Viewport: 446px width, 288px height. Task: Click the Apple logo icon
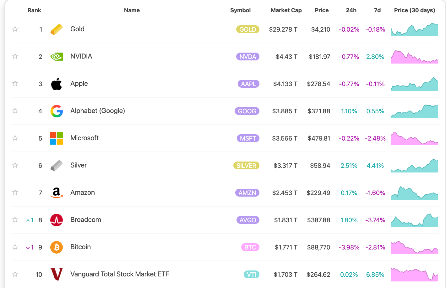(57, 84)
